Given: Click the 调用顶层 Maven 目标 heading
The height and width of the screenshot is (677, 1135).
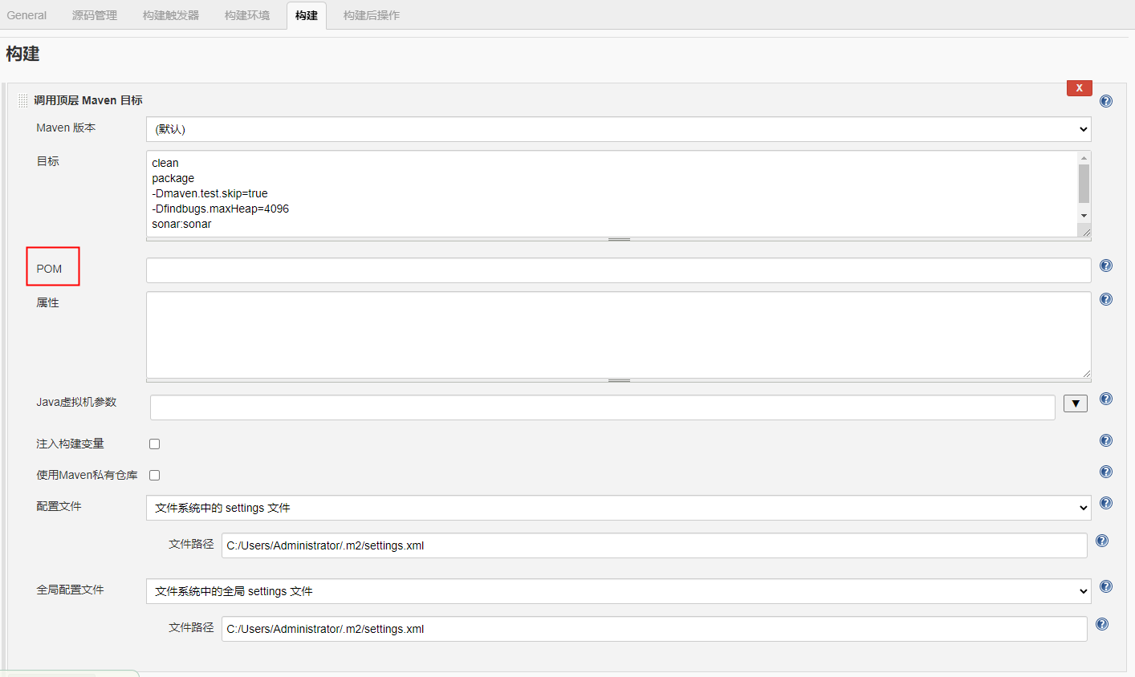Looking at the screenshot, I should pos(88,100).
